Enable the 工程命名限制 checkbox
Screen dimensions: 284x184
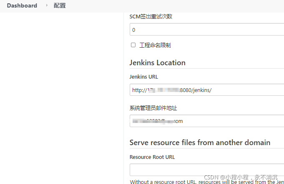coord(133,45)
